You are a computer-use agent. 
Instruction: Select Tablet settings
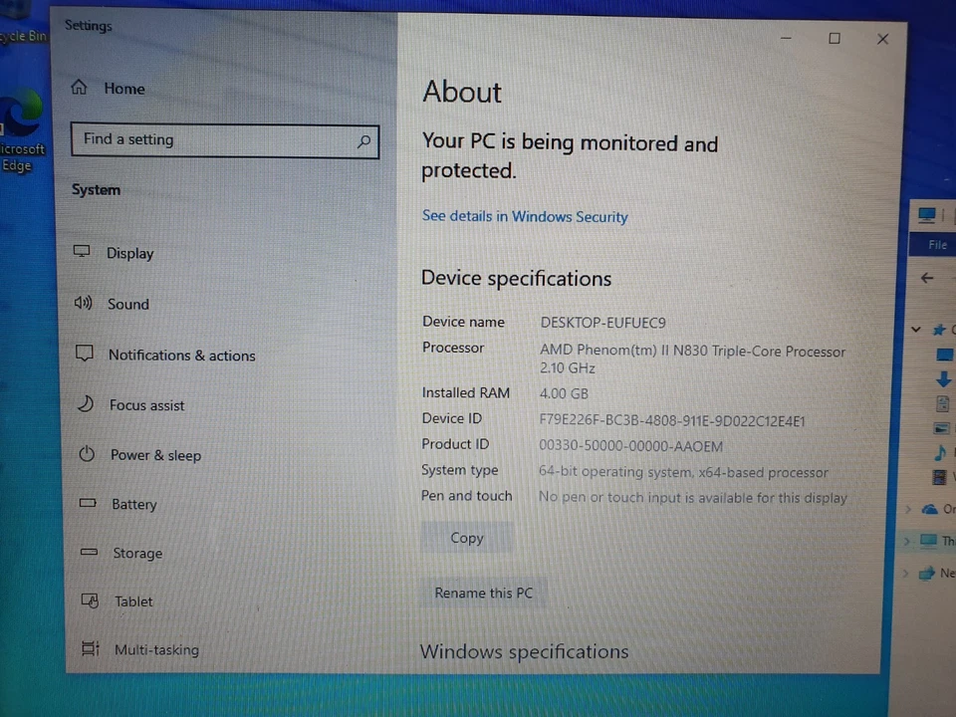coord(133,601)
